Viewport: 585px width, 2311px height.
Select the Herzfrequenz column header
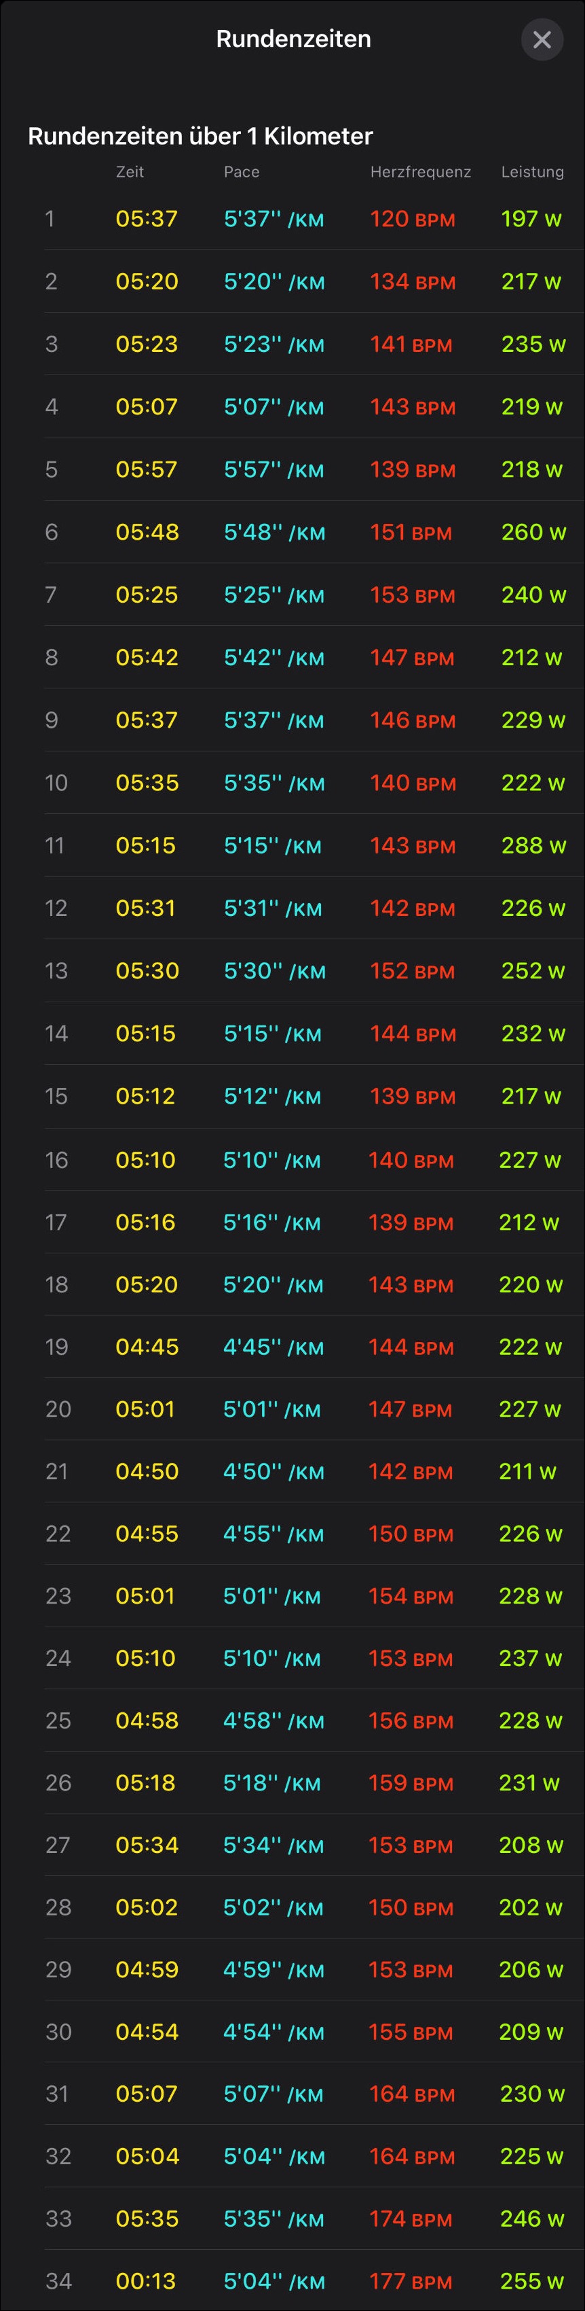click(420, 171)
